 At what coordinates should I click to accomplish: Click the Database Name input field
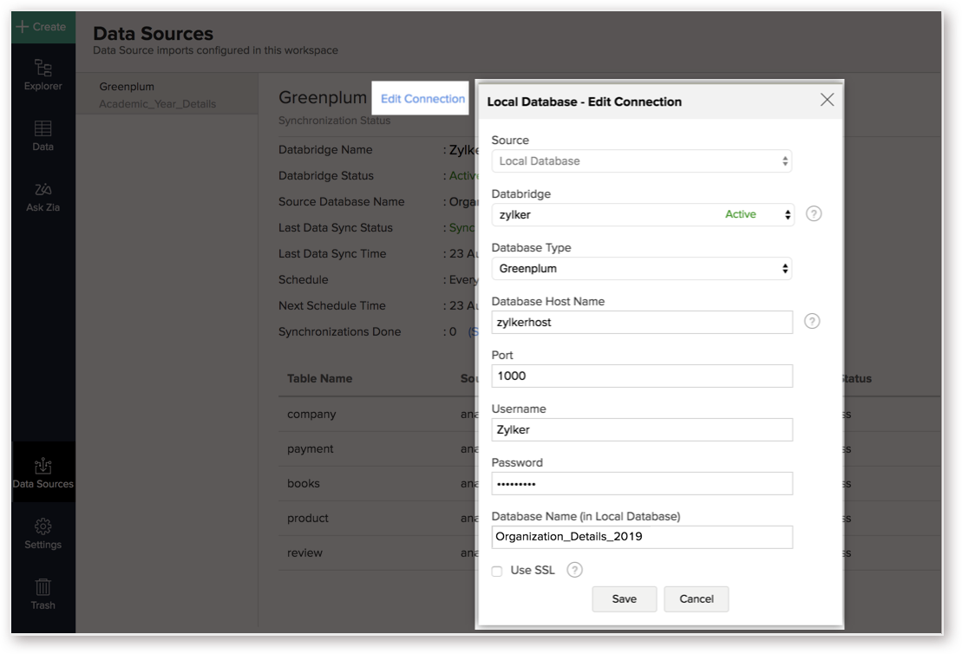[x=642, y=537]
